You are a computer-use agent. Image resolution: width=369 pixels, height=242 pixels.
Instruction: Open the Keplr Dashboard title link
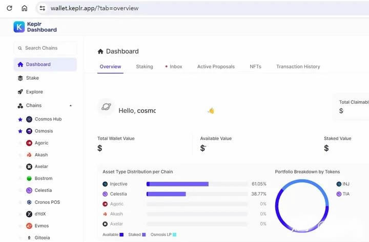42,27
